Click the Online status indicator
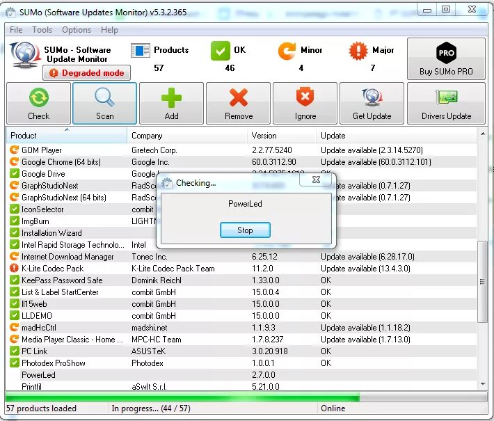Viewport: 494px width, 421px height. coord(333,408)
